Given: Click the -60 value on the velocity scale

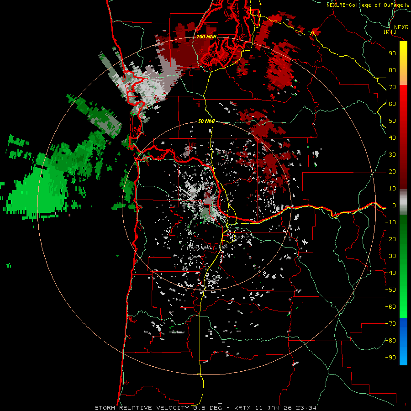Looking at the screenshot, I should (390, 307).
